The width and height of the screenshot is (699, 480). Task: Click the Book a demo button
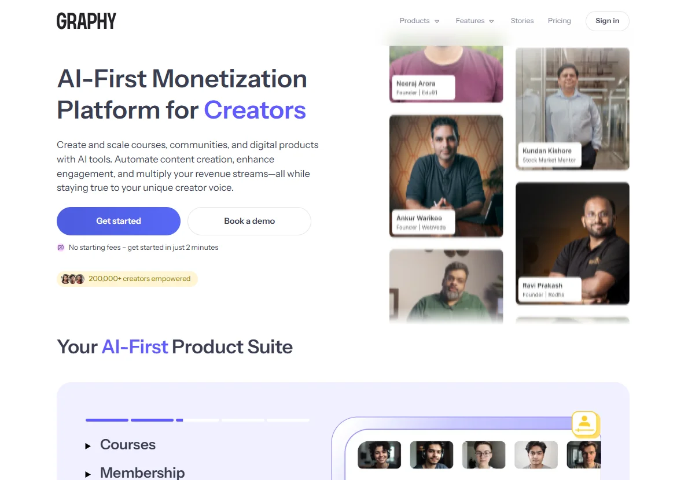tap(249, 221)
